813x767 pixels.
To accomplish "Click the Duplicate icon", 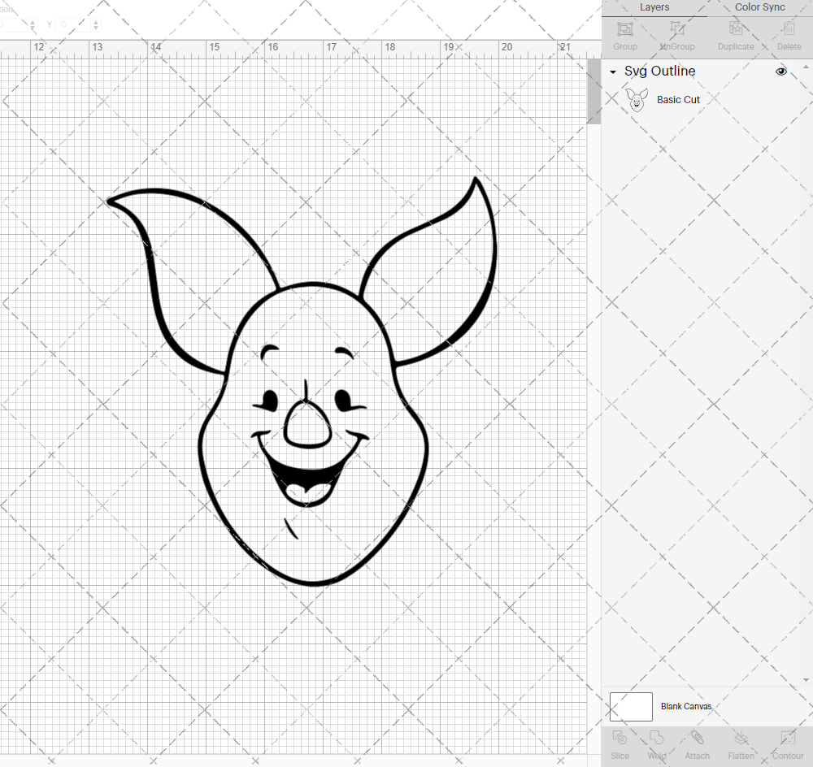I will (735, 28).
